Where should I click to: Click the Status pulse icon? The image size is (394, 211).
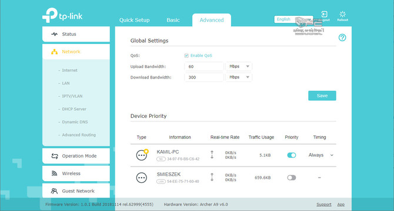point(54,34)
